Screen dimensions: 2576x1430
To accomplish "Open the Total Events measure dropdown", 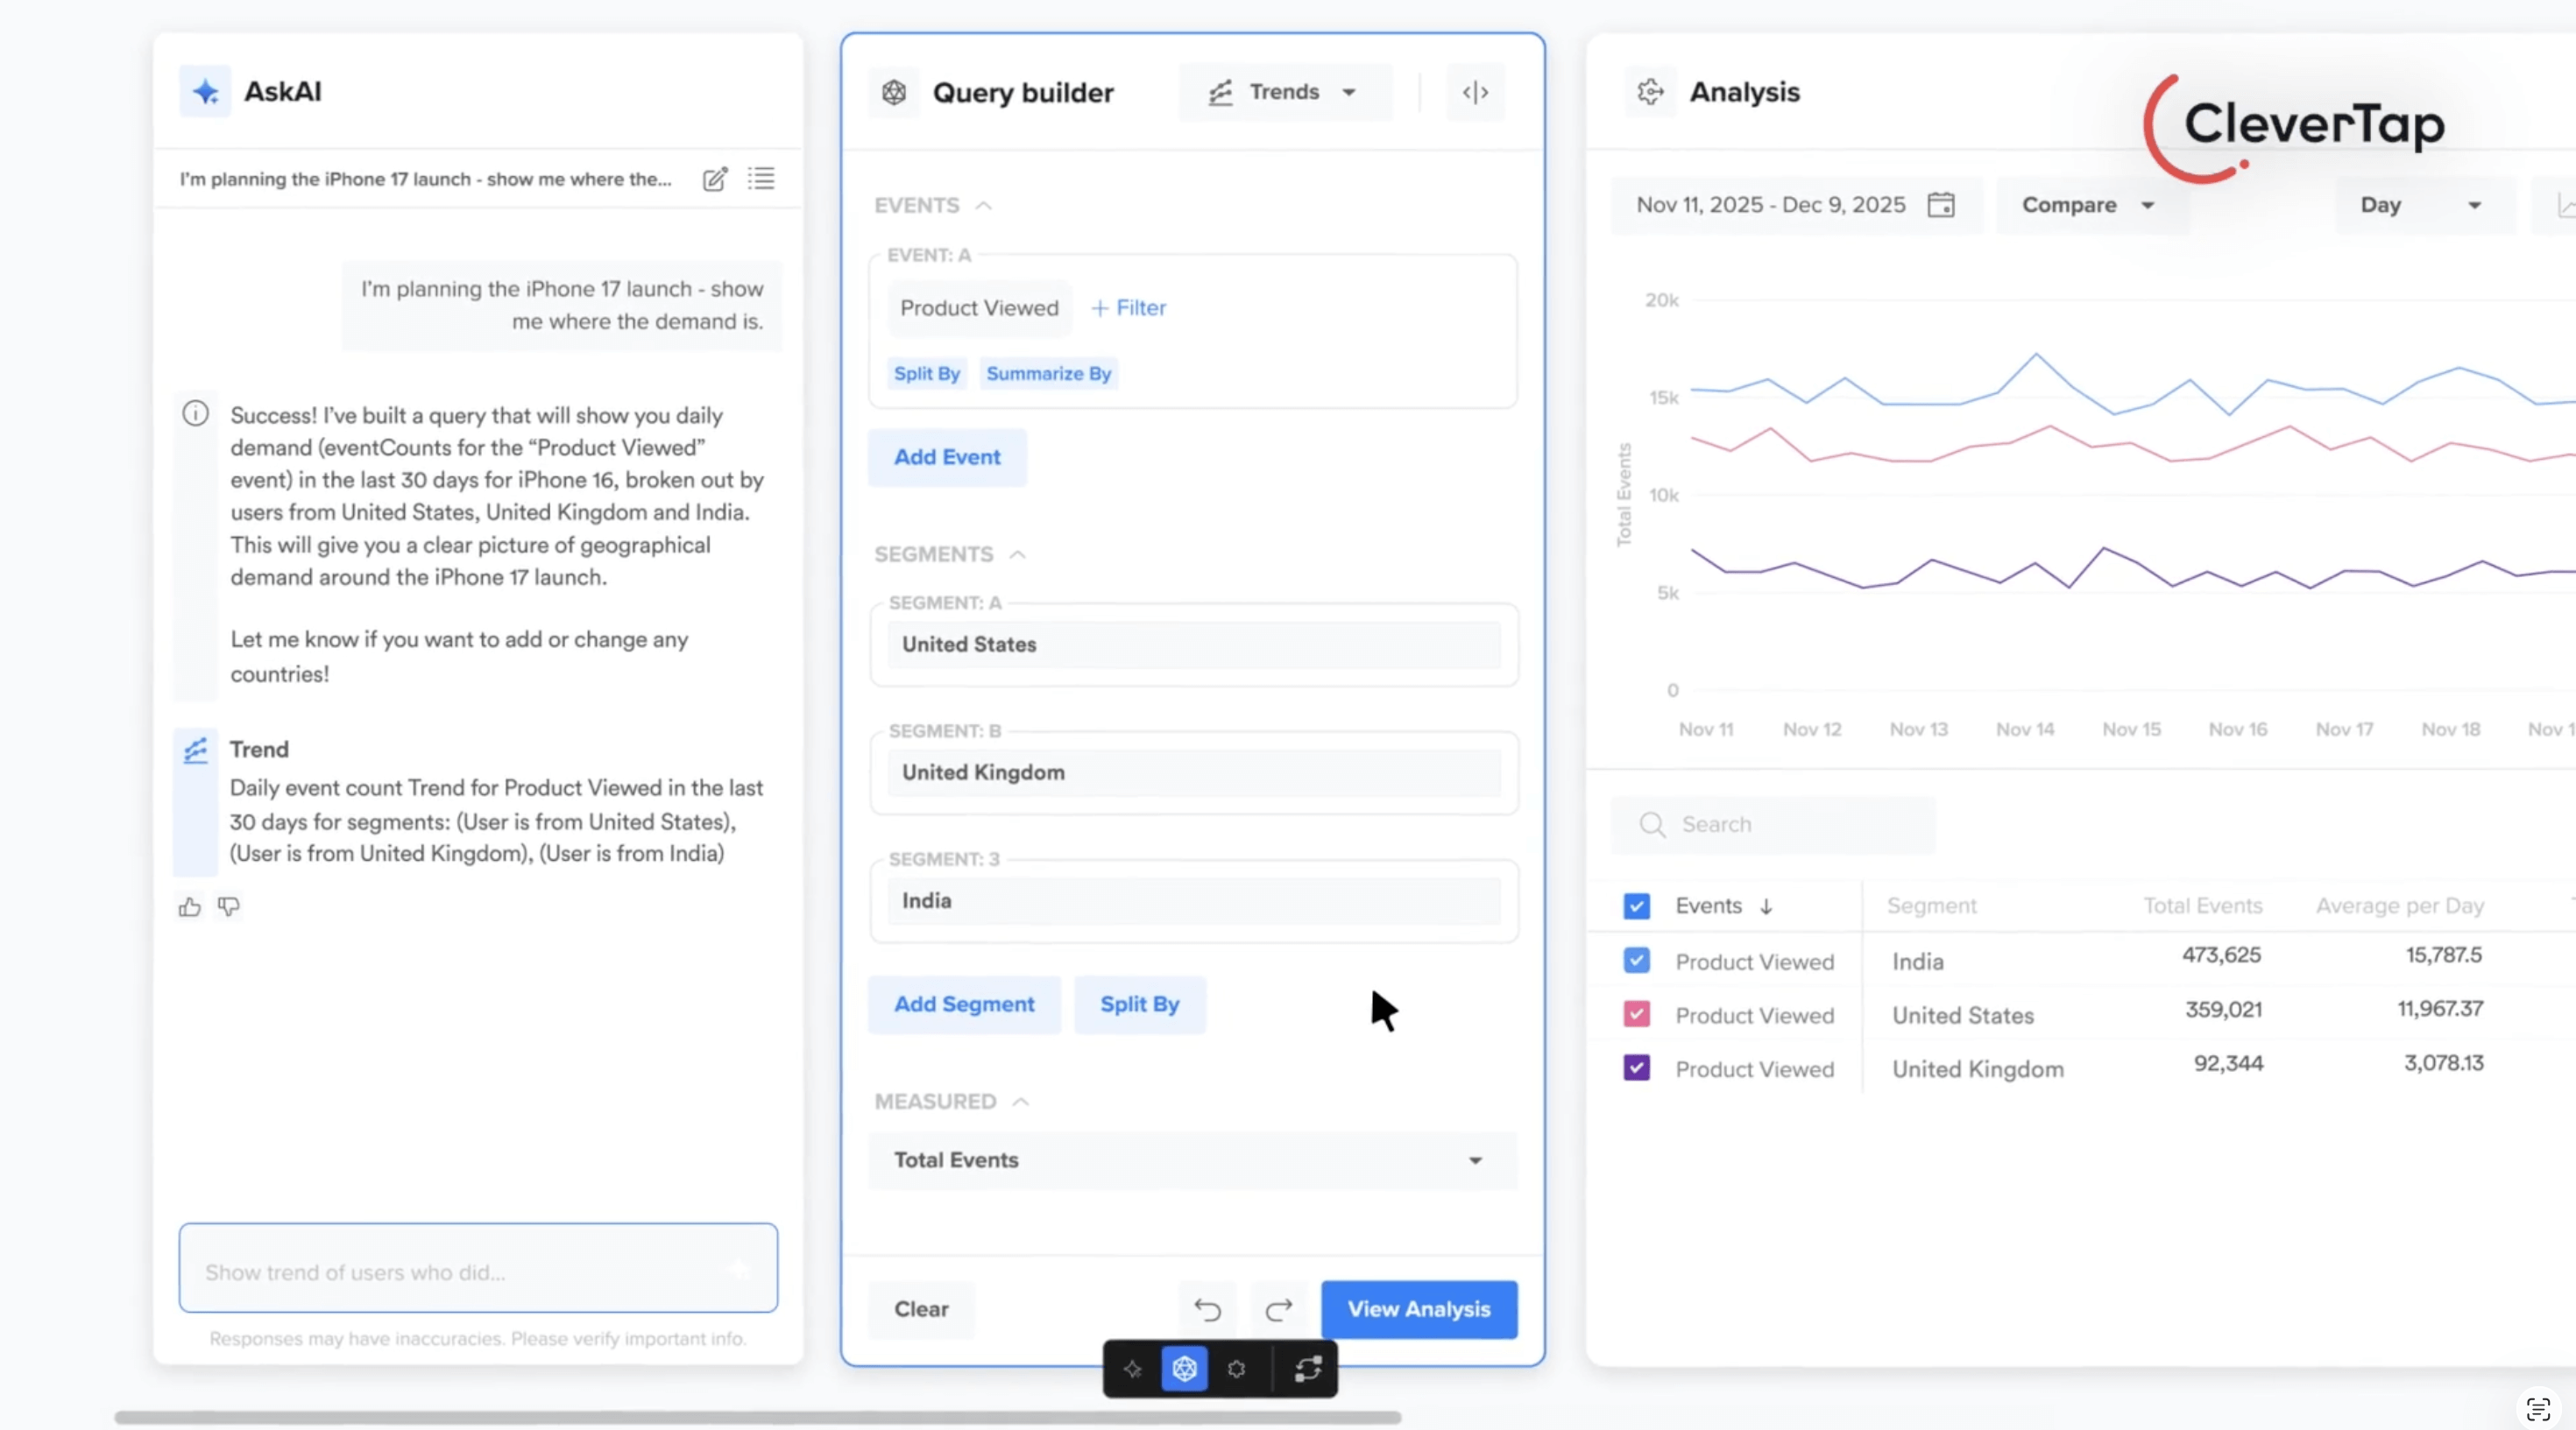I will point(1192,1160).
